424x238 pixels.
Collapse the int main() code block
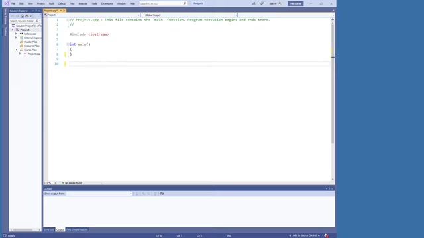click(68, 44)
